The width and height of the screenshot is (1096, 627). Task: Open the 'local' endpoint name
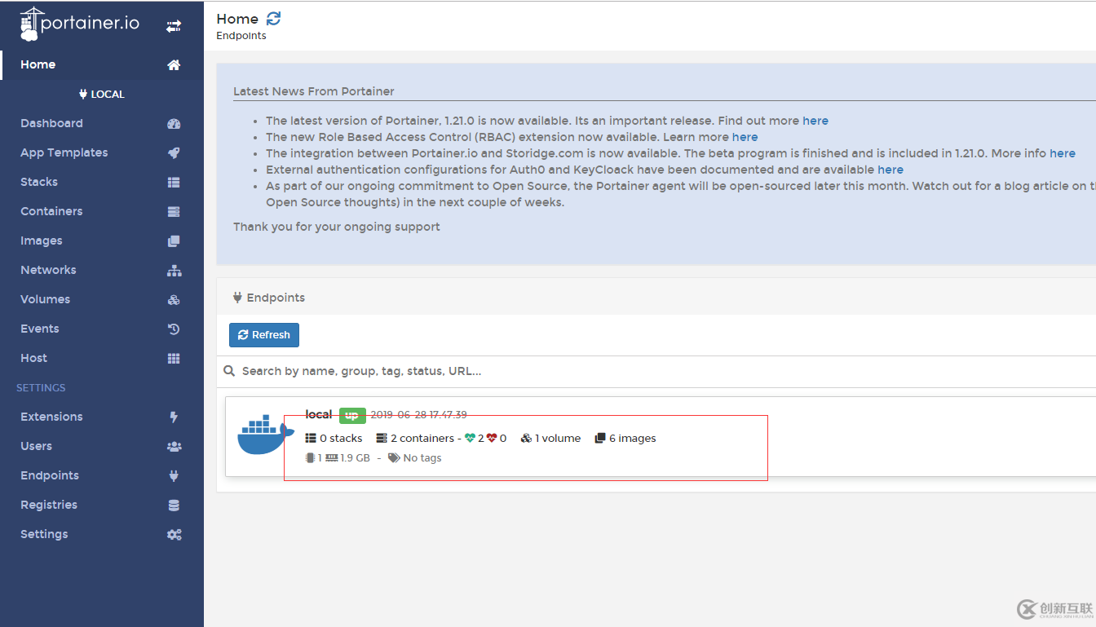(x=319, y=415)
